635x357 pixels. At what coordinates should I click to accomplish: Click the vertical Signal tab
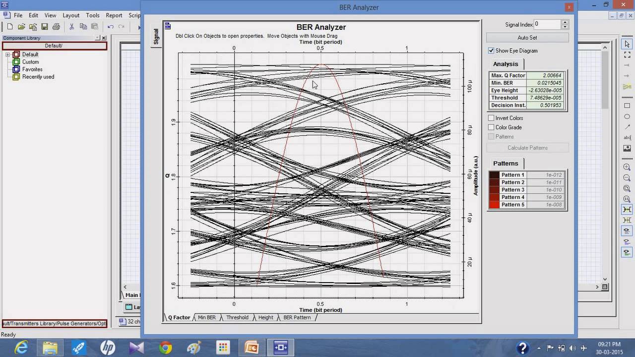pyautogui.click(x=156, y=36)
